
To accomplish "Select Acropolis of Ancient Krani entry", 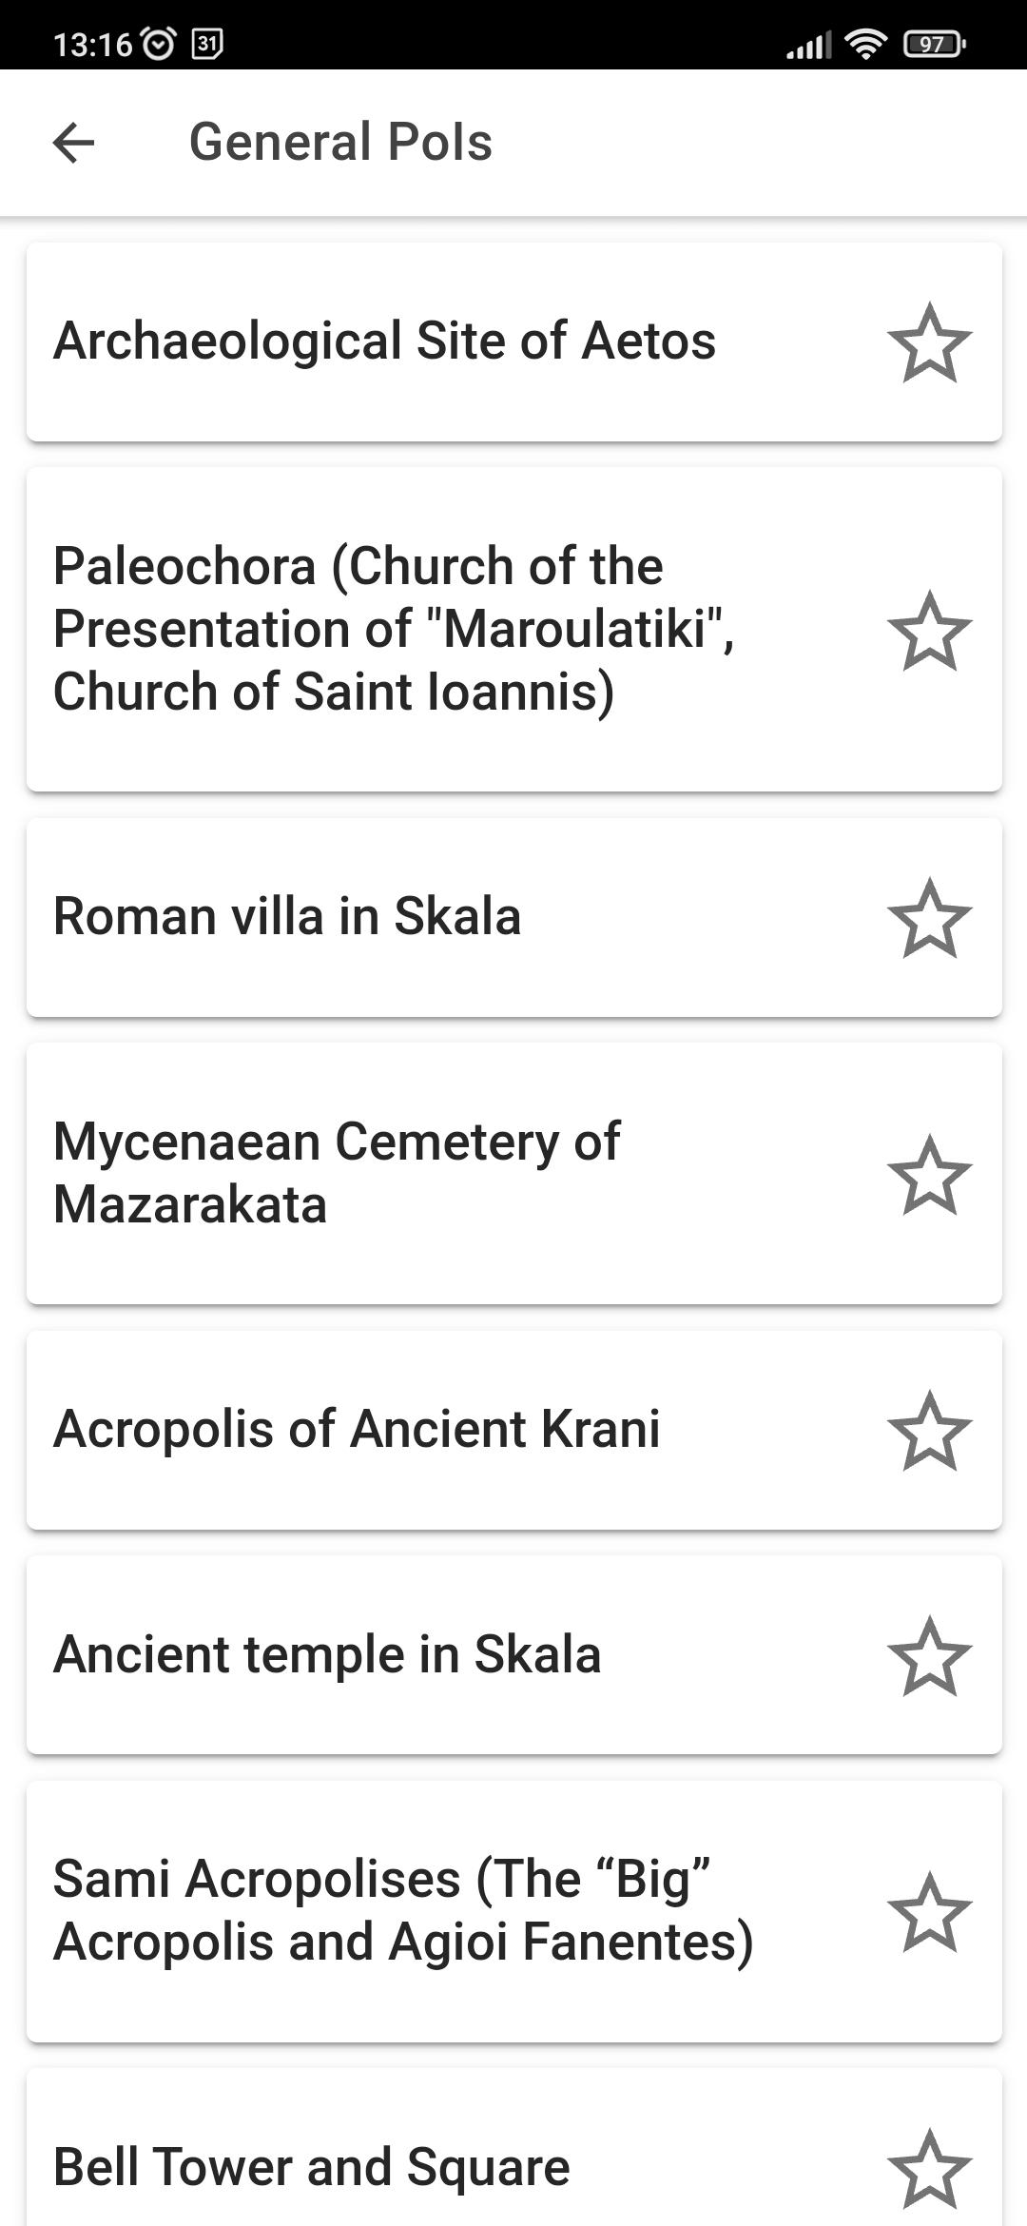I will pyautogui.click(x=357, y=1430).
